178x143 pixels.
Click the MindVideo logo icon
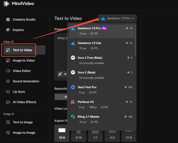coord(6,4)
